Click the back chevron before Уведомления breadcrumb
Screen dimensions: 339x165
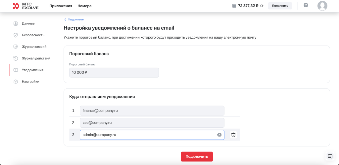click(x=65, y=19)
